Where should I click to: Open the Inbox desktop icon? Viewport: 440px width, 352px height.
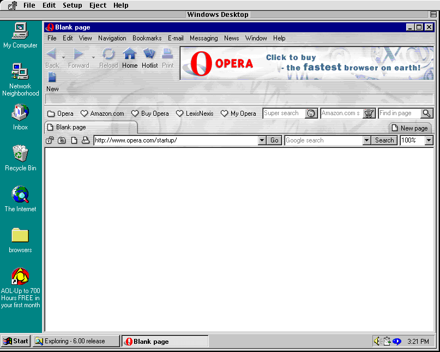coord(20,117)
